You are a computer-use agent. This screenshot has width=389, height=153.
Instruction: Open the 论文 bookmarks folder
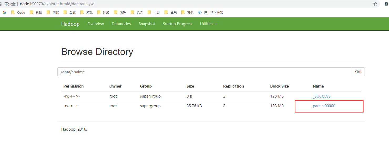tap(137, 12)
